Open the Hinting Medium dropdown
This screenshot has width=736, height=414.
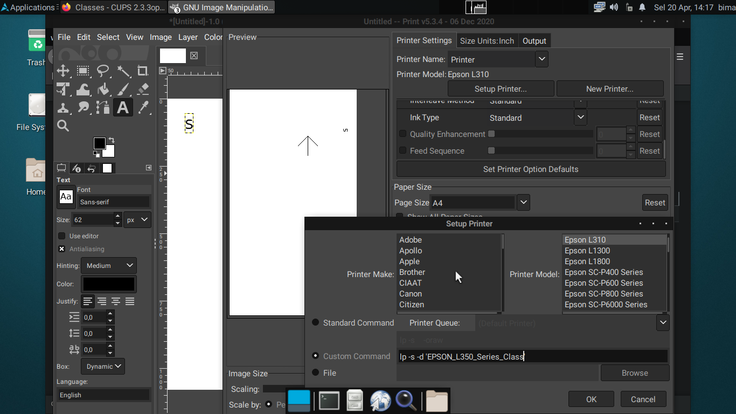pos(109,266)
